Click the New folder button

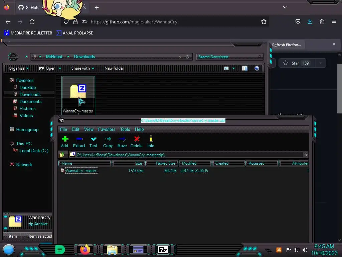tap(114, 68)
